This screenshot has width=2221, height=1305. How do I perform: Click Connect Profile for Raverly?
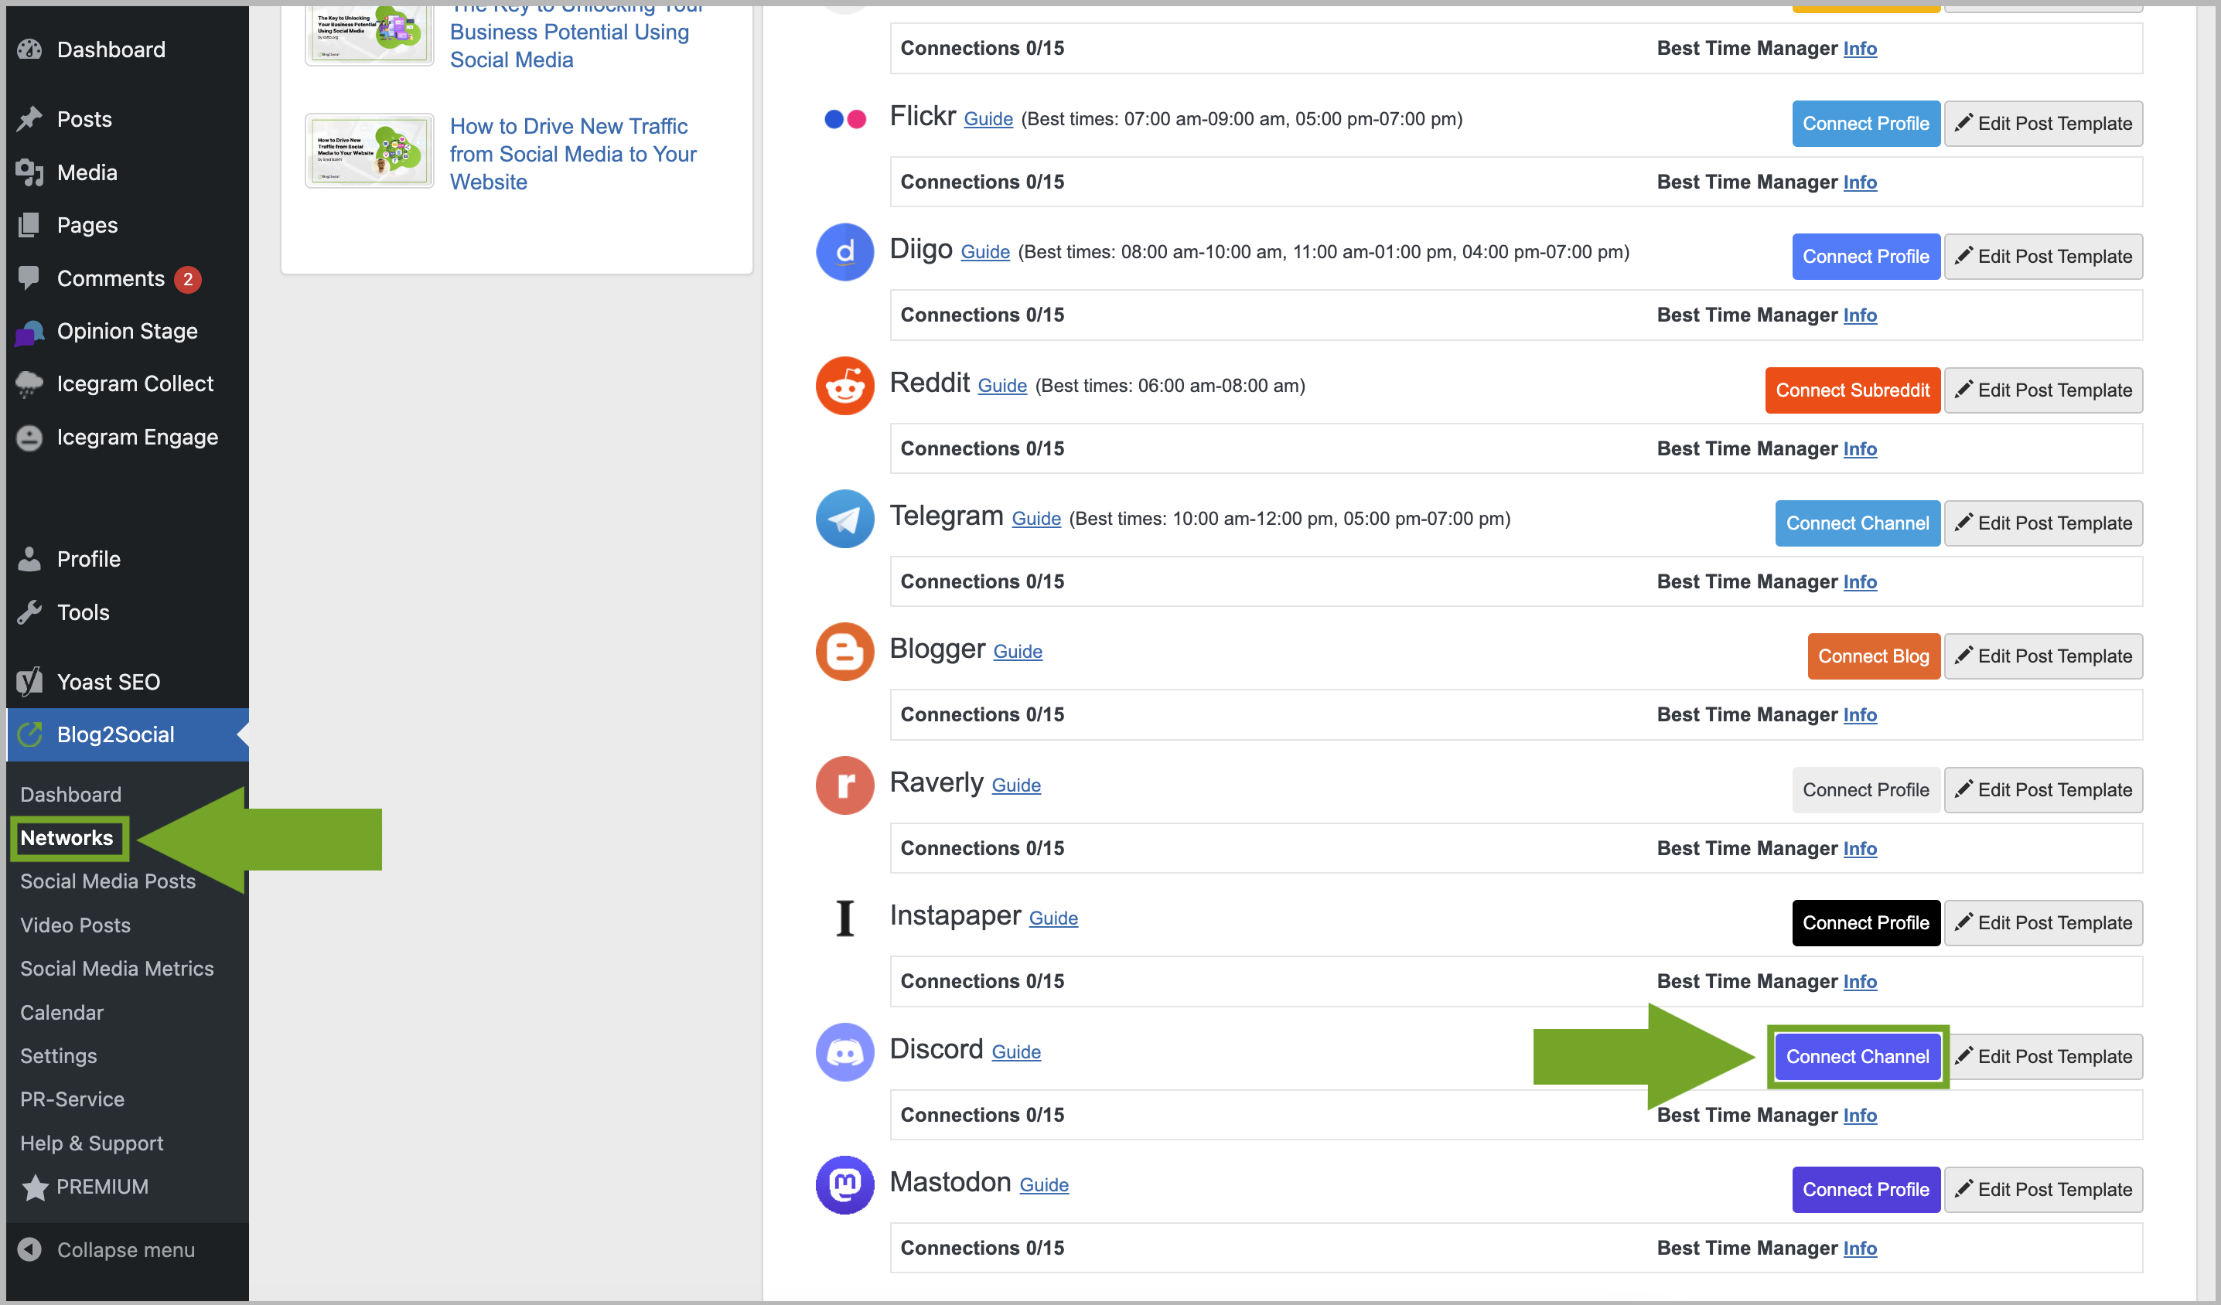[x=1866, y=790]
